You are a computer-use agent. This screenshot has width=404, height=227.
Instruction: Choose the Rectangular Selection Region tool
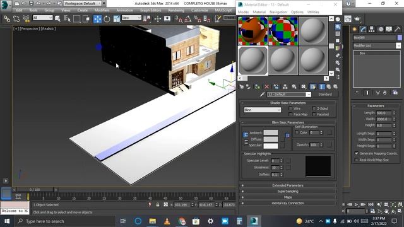point(77,19)
